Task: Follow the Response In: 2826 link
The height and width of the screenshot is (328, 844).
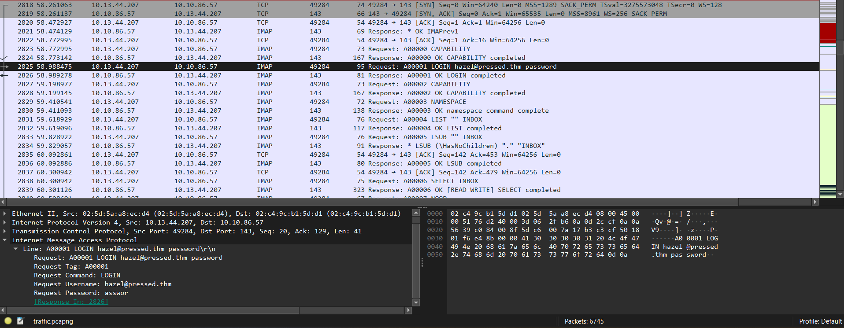Action: pos(71,302)
